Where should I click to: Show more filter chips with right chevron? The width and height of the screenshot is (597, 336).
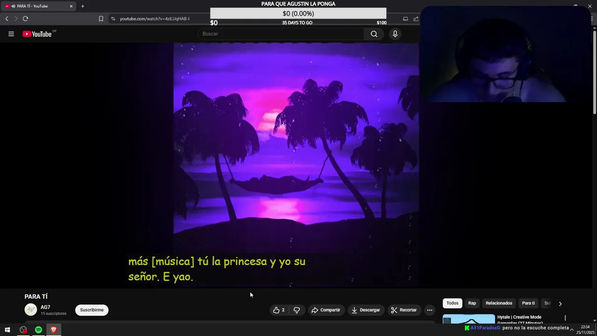pos(560,303)
